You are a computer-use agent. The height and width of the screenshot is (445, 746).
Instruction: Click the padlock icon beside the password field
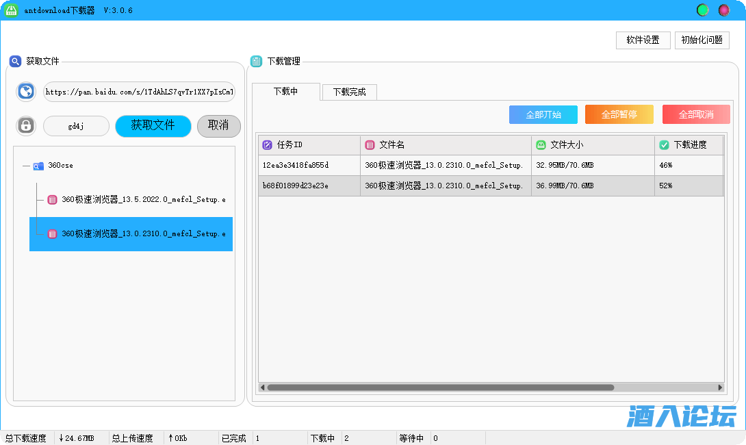(26, 126)
